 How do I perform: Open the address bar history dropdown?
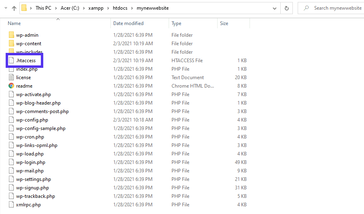click(275, 8)
